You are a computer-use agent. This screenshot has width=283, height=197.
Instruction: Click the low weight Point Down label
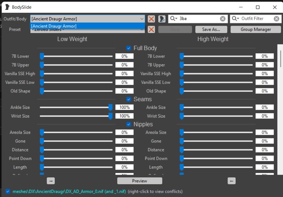(20, 158)
